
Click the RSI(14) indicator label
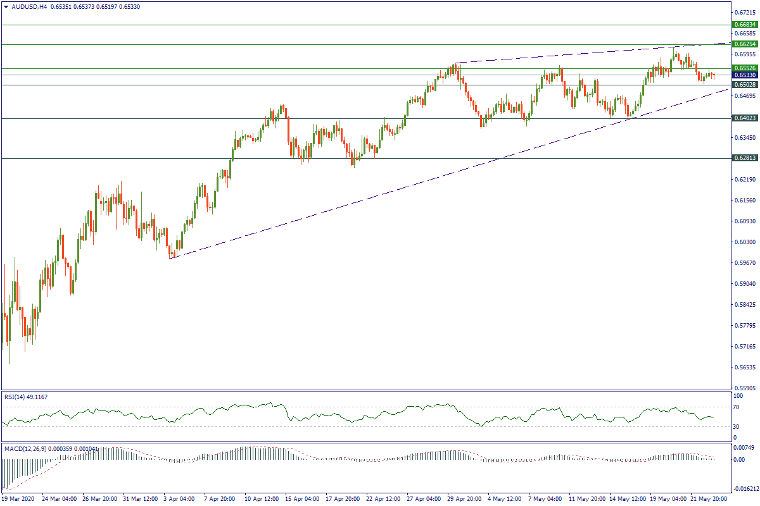pos(25,397)
